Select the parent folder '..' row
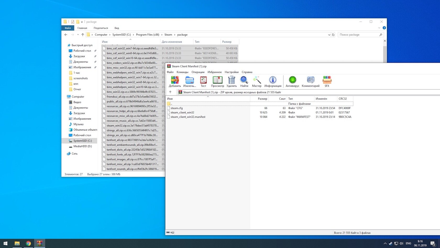This screenshot has height=248, width=440. (260, 104)
